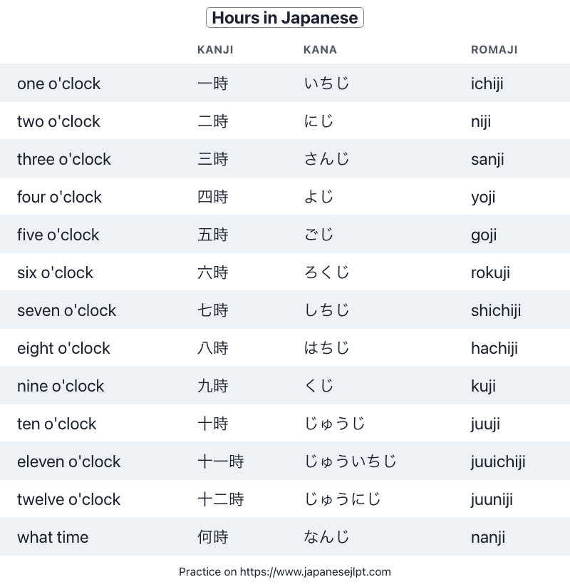The width and height of the screenshot is (570, 587).
Task: Click the kanji 何時 cell
Action: point(212,537)
